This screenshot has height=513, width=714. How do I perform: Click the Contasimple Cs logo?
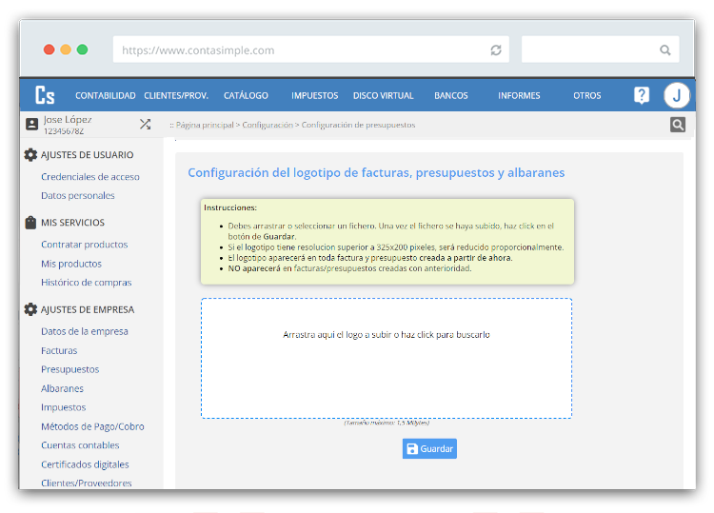[45, 95]
